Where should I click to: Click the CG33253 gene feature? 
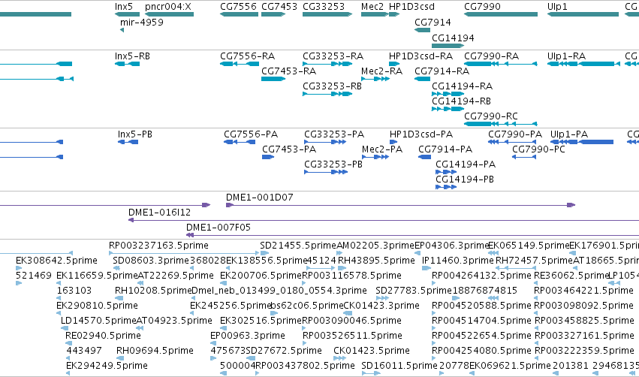pos(327,14)
